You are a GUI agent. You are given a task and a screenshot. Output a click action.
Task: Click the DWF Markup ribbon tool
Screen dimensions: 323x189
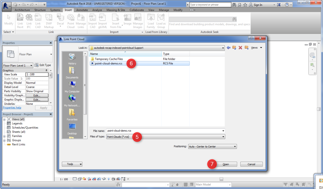click(x=49, y=21)
